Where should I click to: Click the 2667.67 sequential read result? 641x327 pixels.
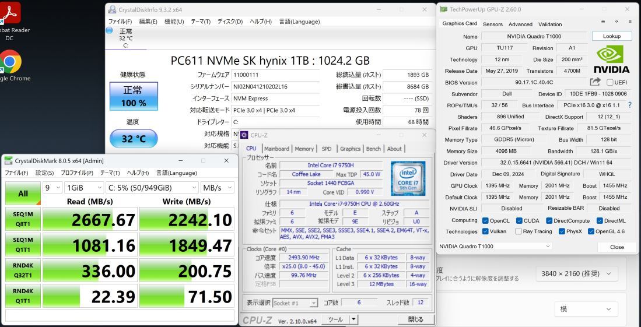click(90, 220)
